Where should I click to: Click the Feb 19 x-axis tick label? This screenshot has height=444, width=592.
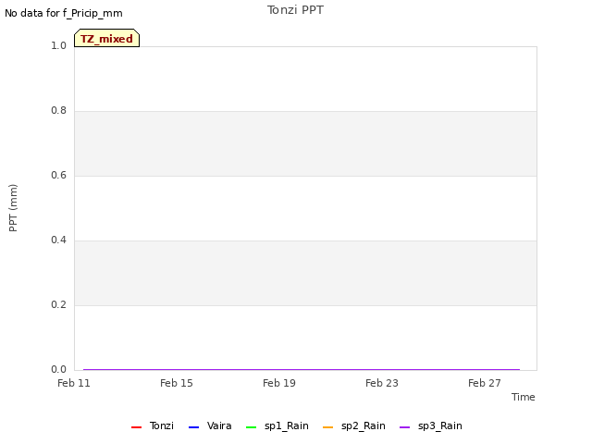pos(279,383)
